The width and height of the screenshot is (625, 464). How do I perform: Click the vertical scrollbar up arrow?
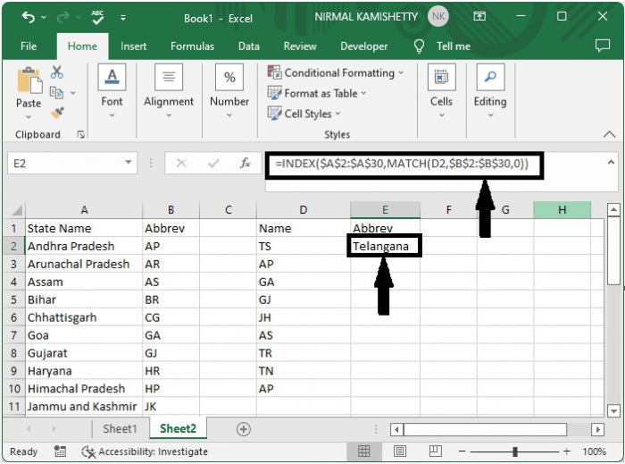[x=613, y=209]
